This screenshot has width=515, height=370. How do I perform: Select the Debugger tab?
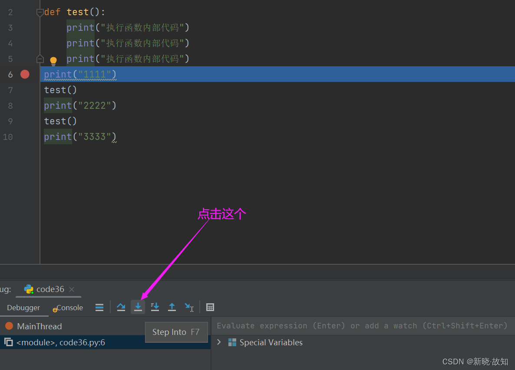(23, 308)
